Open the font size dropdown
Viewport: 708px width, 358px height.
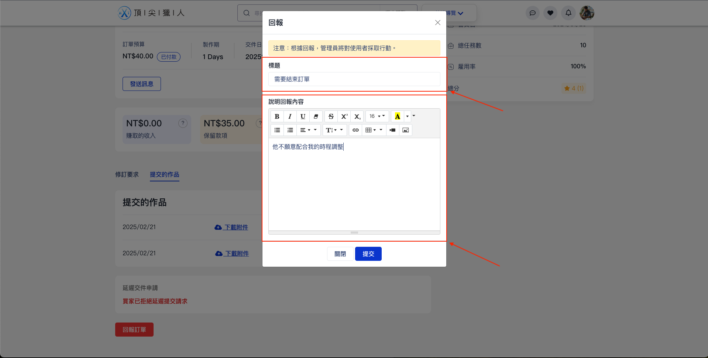[x=377, y=116]
